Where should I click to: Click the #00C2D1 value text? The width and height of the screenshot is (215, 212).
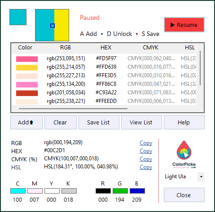pos(54,150)
